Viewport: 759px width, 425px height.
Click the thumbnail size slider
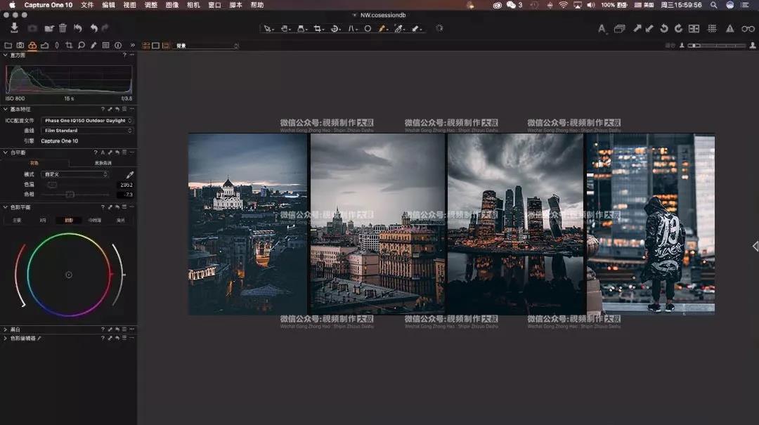pyautogui.click(x=717, y=46)
